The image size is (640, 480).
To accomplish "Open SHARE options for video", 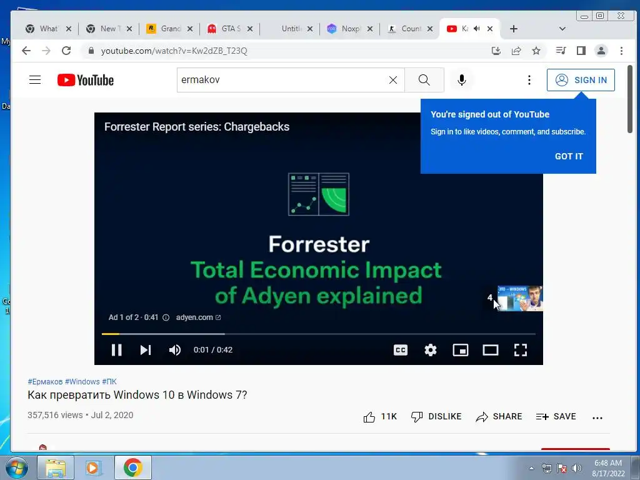I will click(499, 417).
